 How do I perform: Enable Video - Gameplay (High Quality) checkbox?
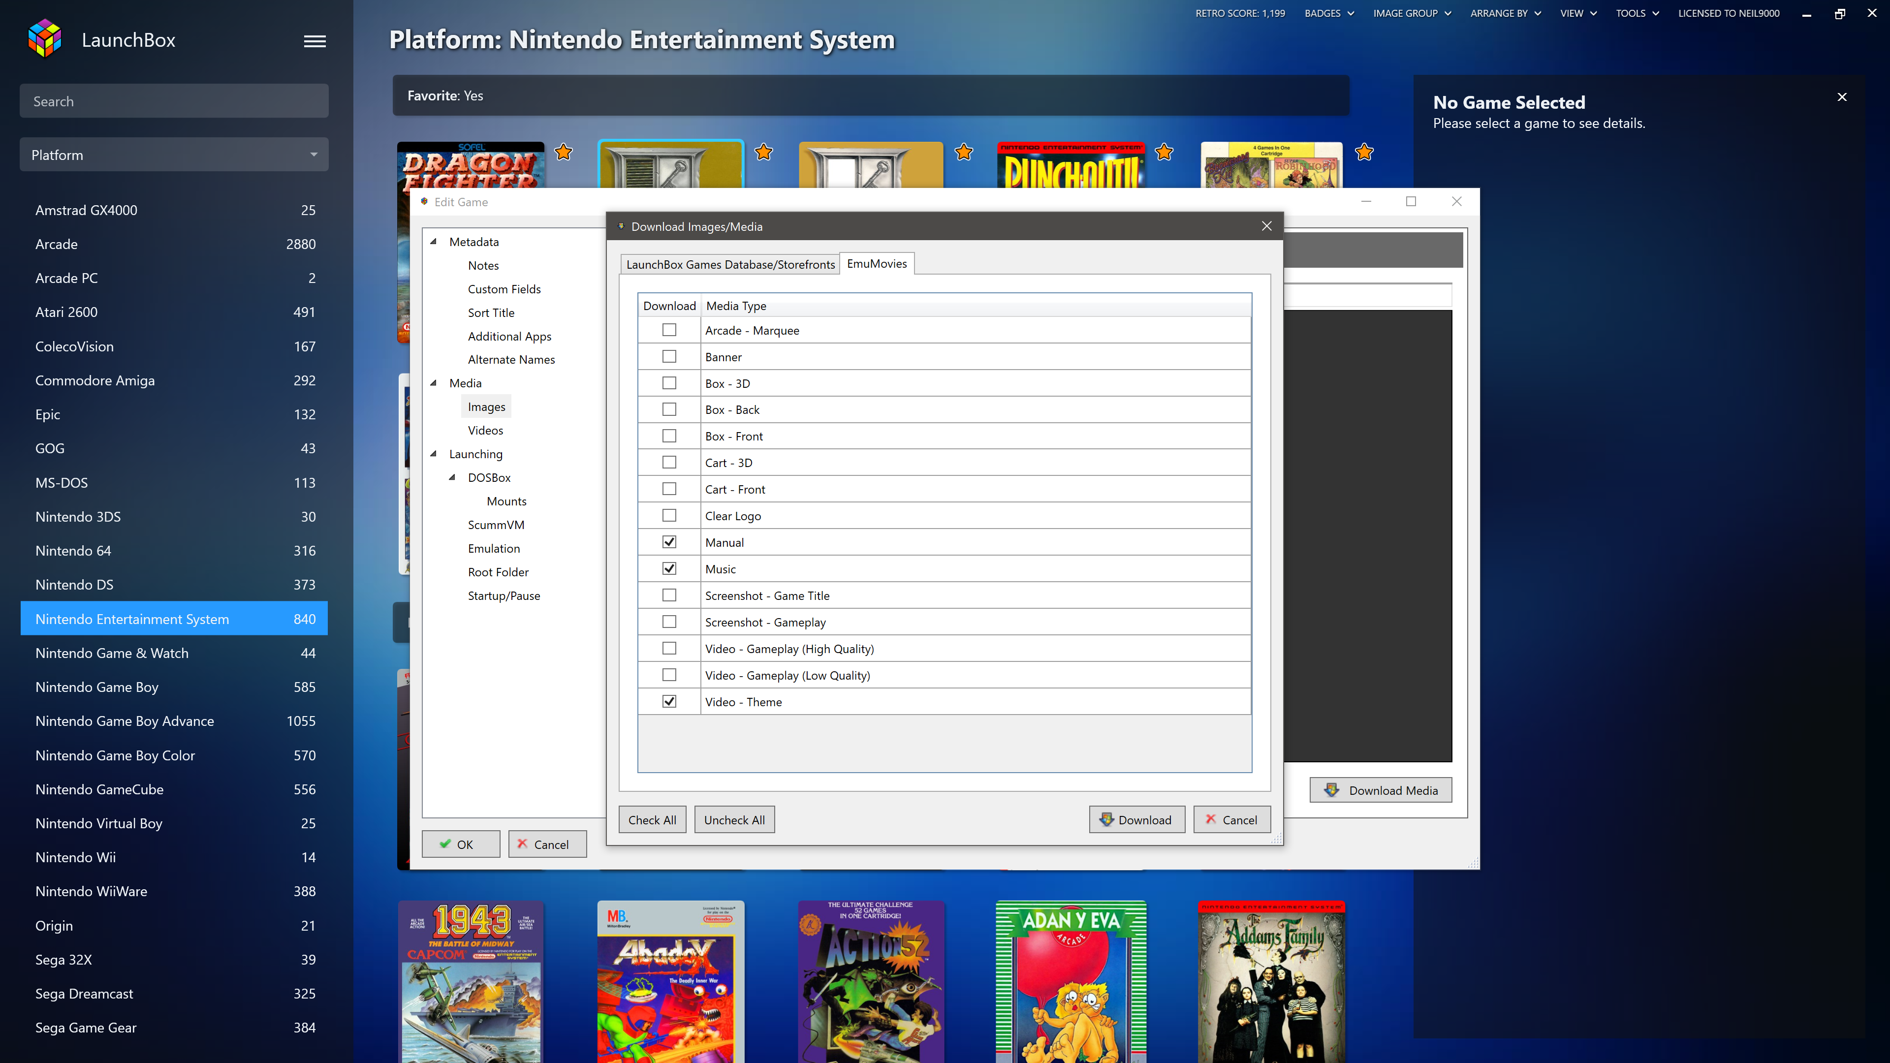[669, 649]
